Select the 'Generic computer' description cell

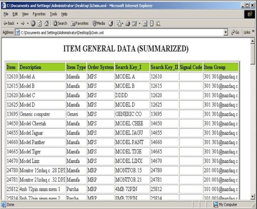pyautogui.click(x=42, y=114)
